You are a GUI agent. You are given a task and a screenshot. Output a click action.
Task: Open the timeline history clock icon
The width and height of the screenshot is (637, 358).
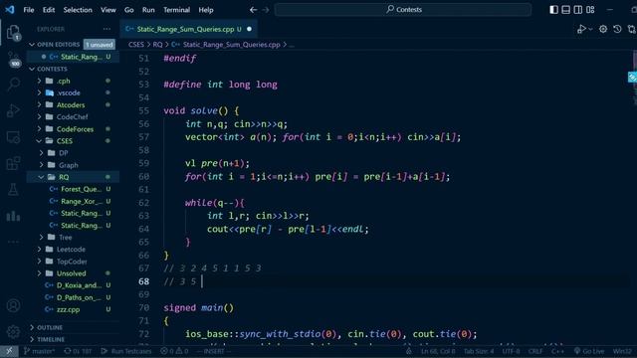(617, 29)
